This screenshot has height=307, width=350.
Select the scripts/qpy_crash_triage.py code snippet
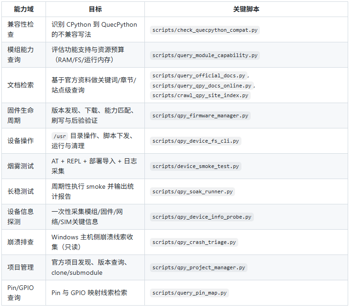[x=194, y=242]
